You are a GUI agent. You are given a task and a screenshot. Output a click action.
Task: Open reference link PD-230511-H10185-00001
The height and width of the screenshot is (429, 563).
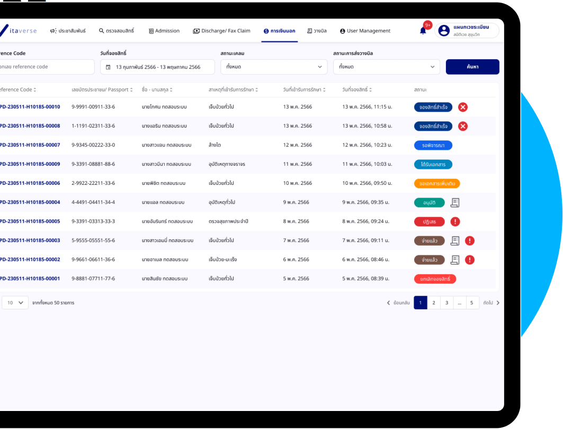click(x=30, y=279)
